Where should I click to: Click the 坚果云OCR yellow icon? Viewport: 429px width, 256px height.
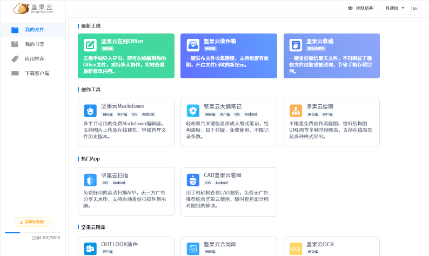(296, 248)
